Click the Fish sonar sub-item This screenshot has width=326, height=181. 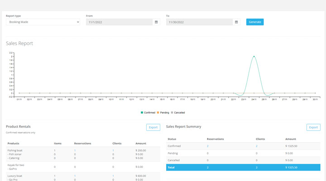(x=14, y=154)
